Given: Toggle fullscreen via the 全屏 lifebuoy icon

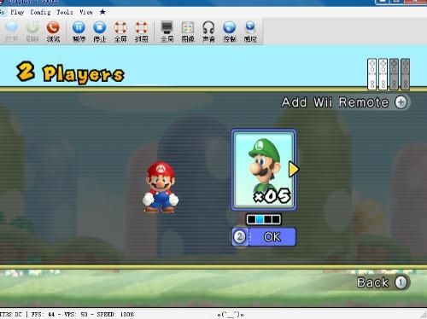Looking at the screenshot, I should [120, 32].
